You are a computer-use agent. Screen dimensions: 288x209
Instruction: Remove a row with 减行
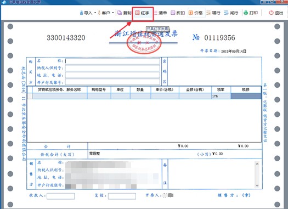(231, 13)
